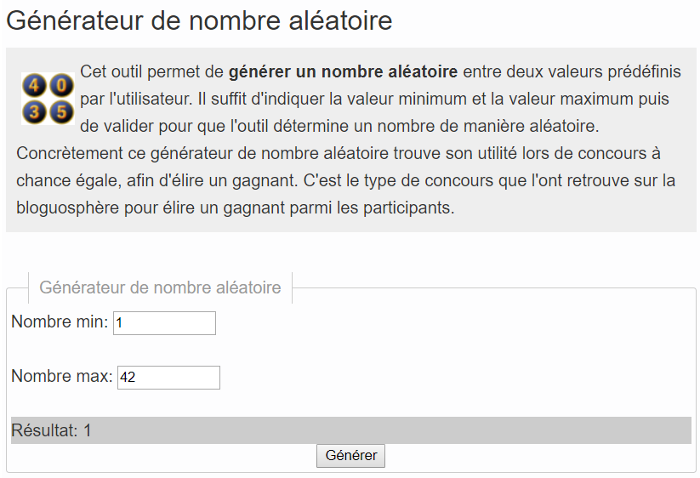Click the Résultat label text

(44, 430)
